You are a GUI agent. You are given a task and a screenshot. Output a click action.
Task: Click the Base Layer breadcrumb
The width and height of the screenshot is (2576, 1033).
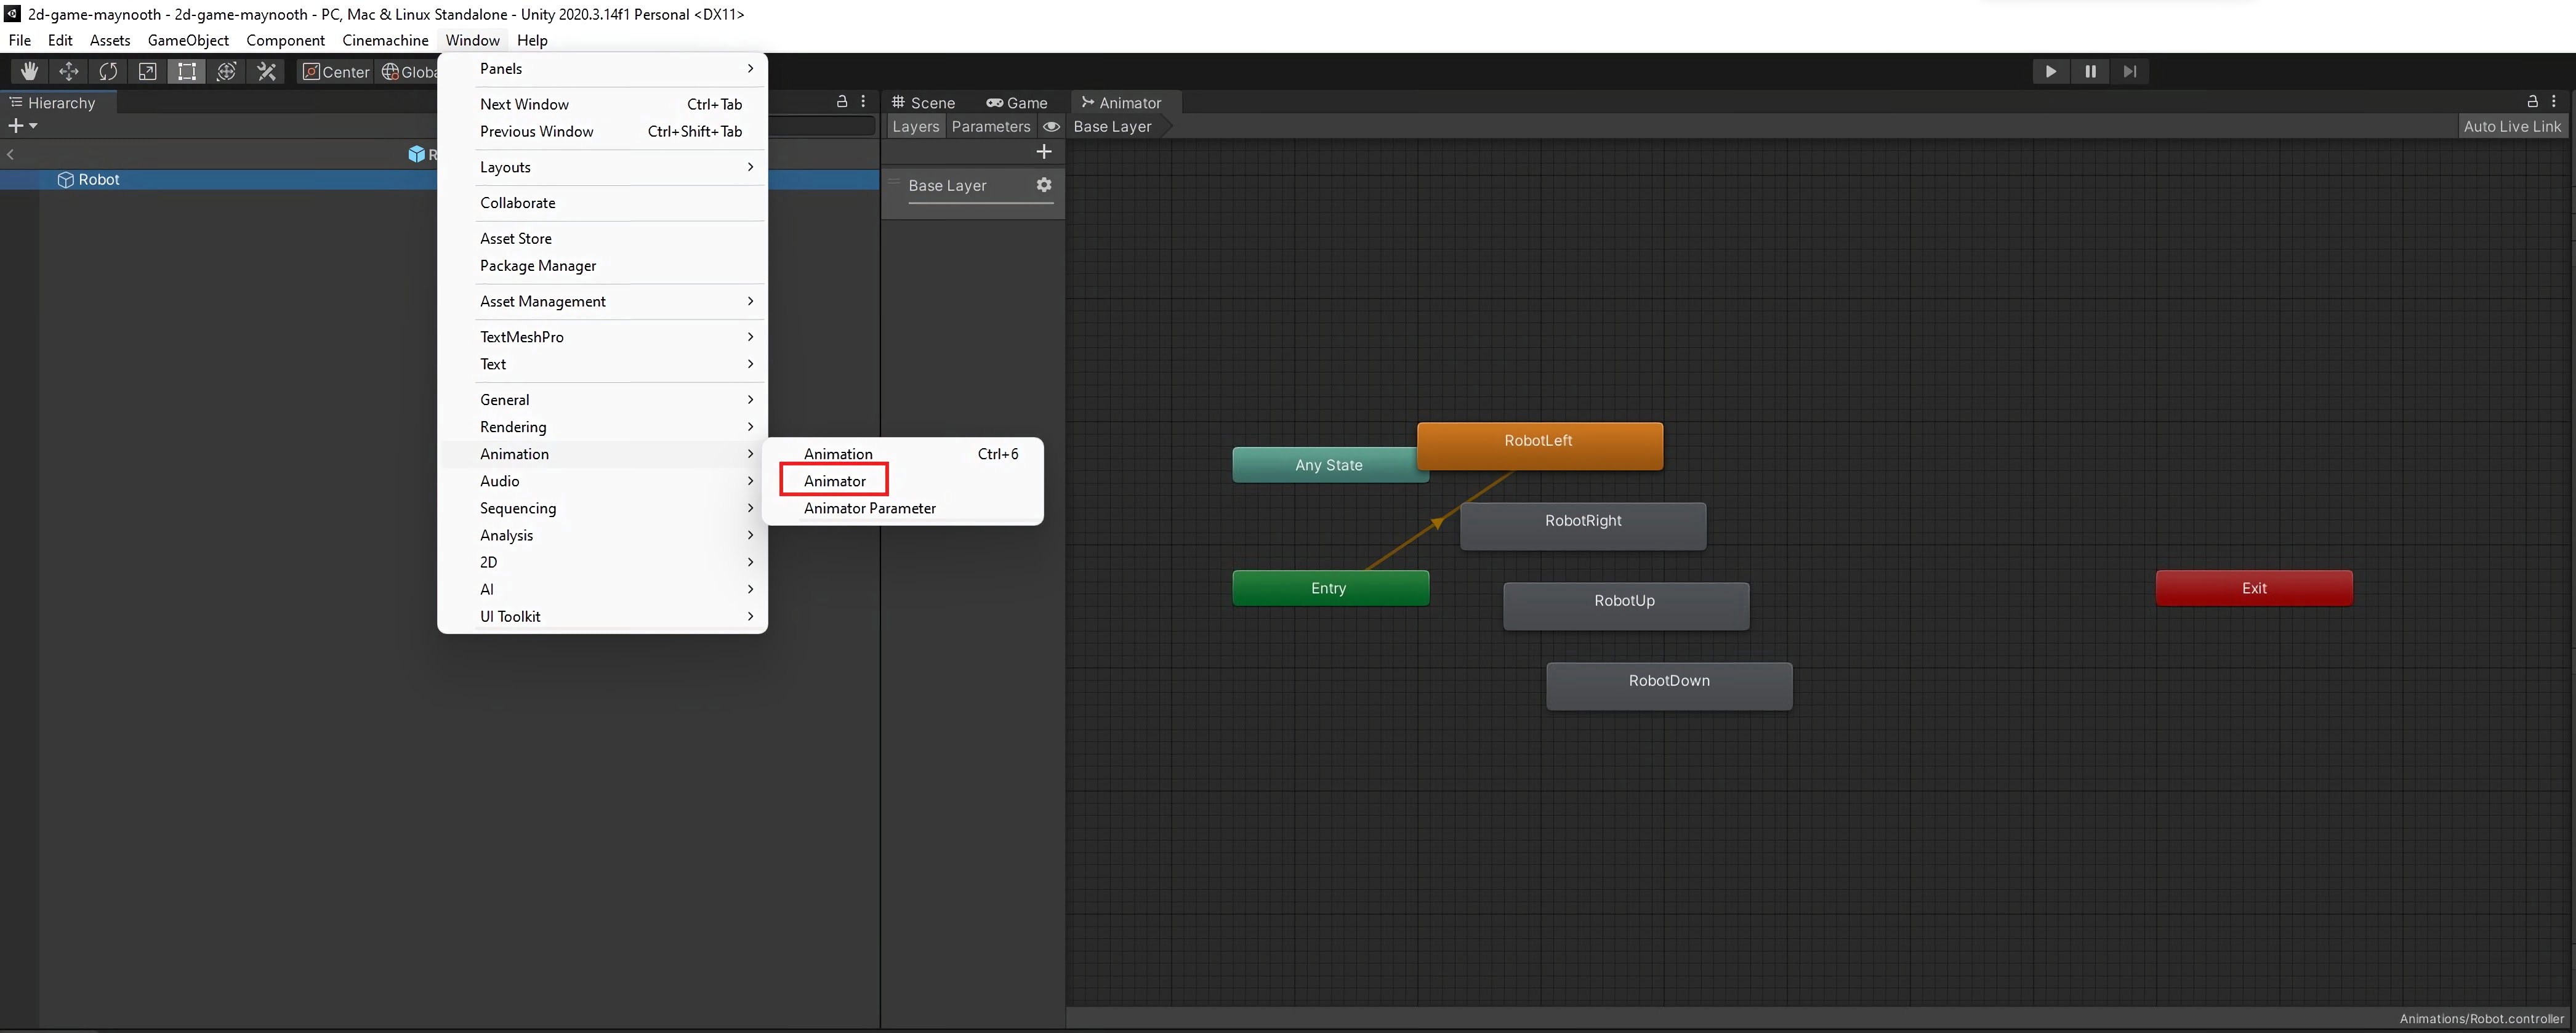point(1113,127)
